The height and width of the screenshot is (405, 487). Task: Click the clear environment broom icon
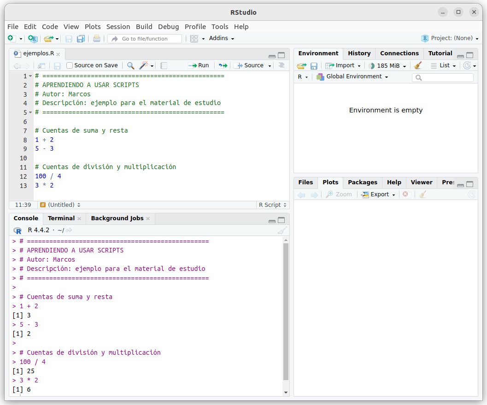pyautogui.click(x=418, y=65)
